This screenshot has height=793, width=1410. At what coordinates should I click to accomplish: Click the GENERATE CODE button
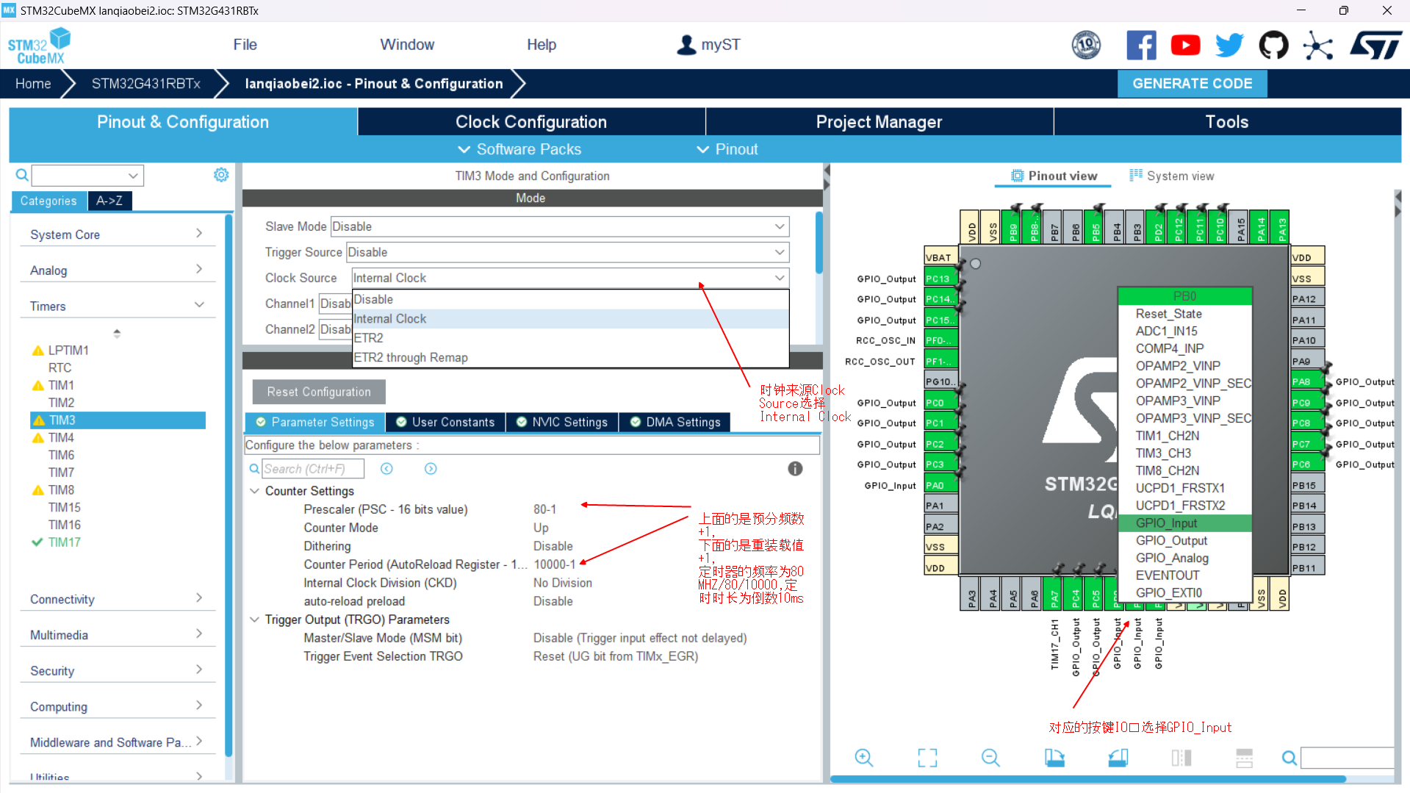tap(1193, 84)
